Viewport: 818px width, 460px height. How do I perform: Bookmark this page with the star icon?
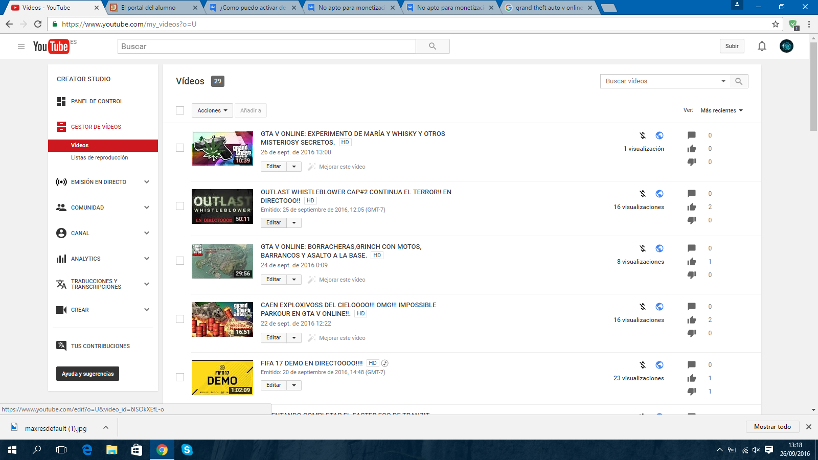coord(776,24)
